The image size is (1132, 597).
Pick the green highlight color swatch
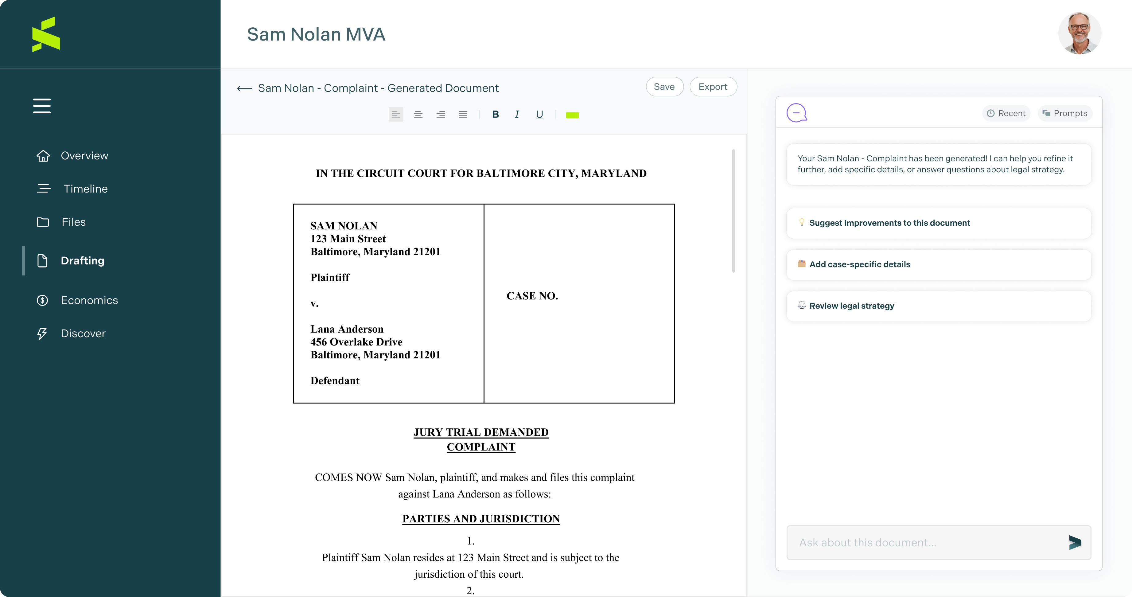(572, 115)
